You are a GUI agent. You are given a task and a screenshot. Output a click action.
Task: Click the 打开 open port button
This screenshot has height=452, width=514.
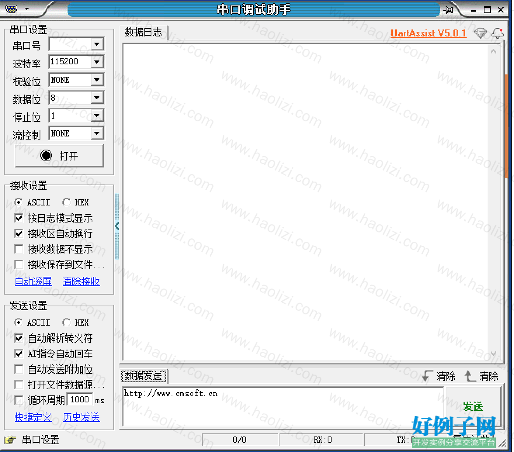tap(59, 156)
